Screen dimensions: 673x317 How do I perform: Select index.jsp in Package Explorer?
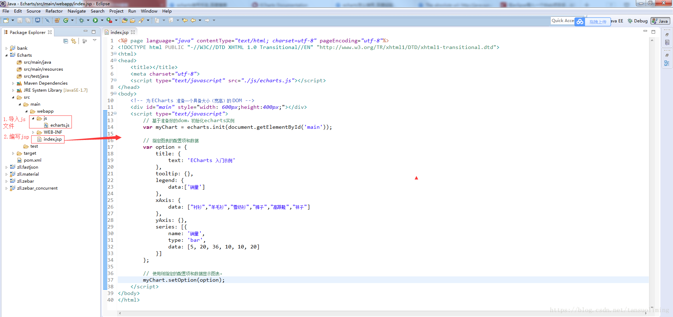tap(49, 139)
